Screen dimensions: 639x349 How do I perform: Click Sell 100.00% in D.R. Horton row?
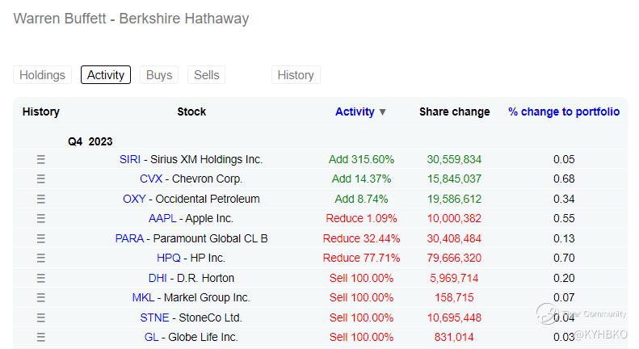pyautogui.click(x=361, y=278)
